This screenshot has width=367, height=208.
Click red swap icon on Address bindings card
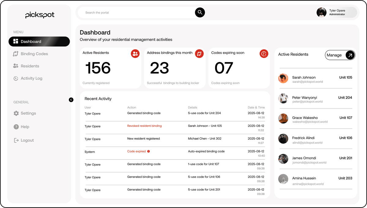[199, 54]
